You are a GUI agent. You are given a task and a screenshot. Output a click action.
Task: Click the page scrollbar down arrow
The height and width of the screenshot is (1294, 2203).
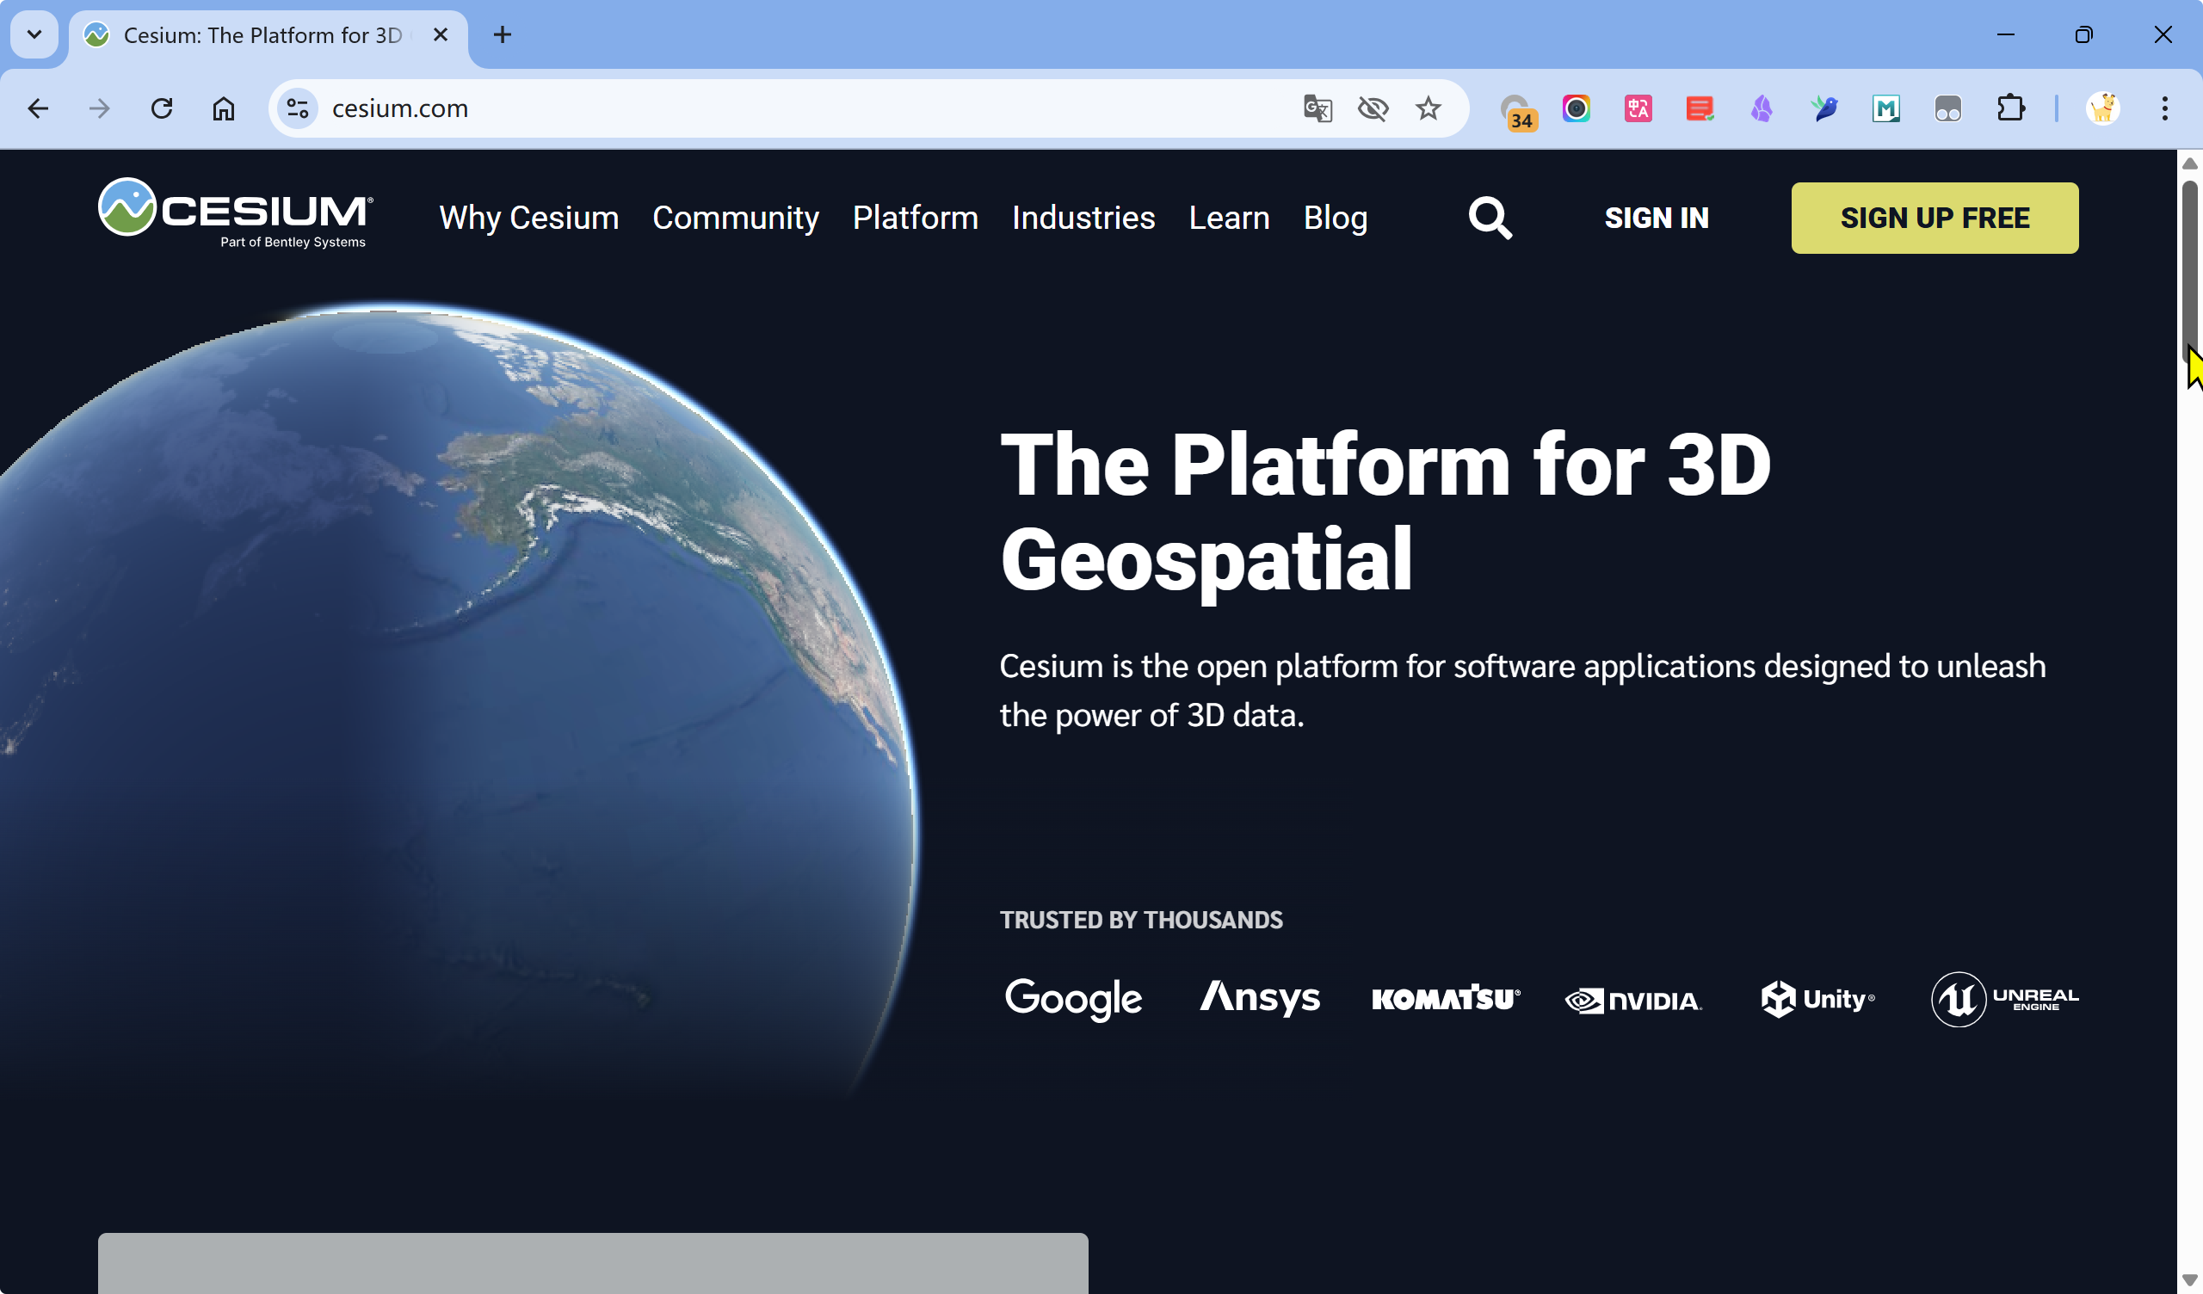(x=2190, y=1281)
